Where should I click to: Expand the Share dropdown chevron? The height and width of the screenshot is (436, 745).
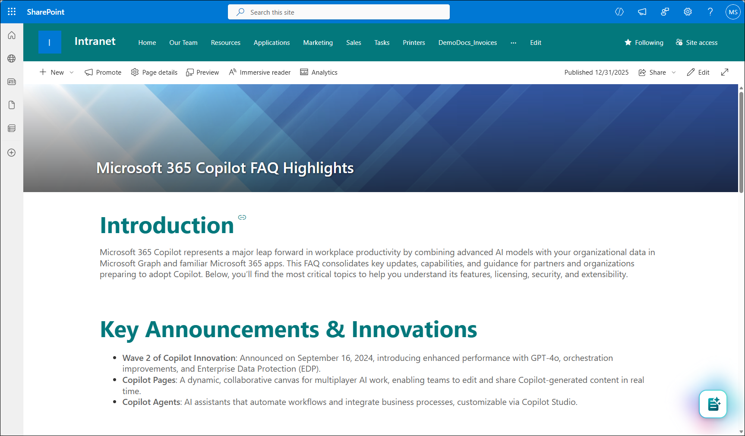(x=674, y=73)
